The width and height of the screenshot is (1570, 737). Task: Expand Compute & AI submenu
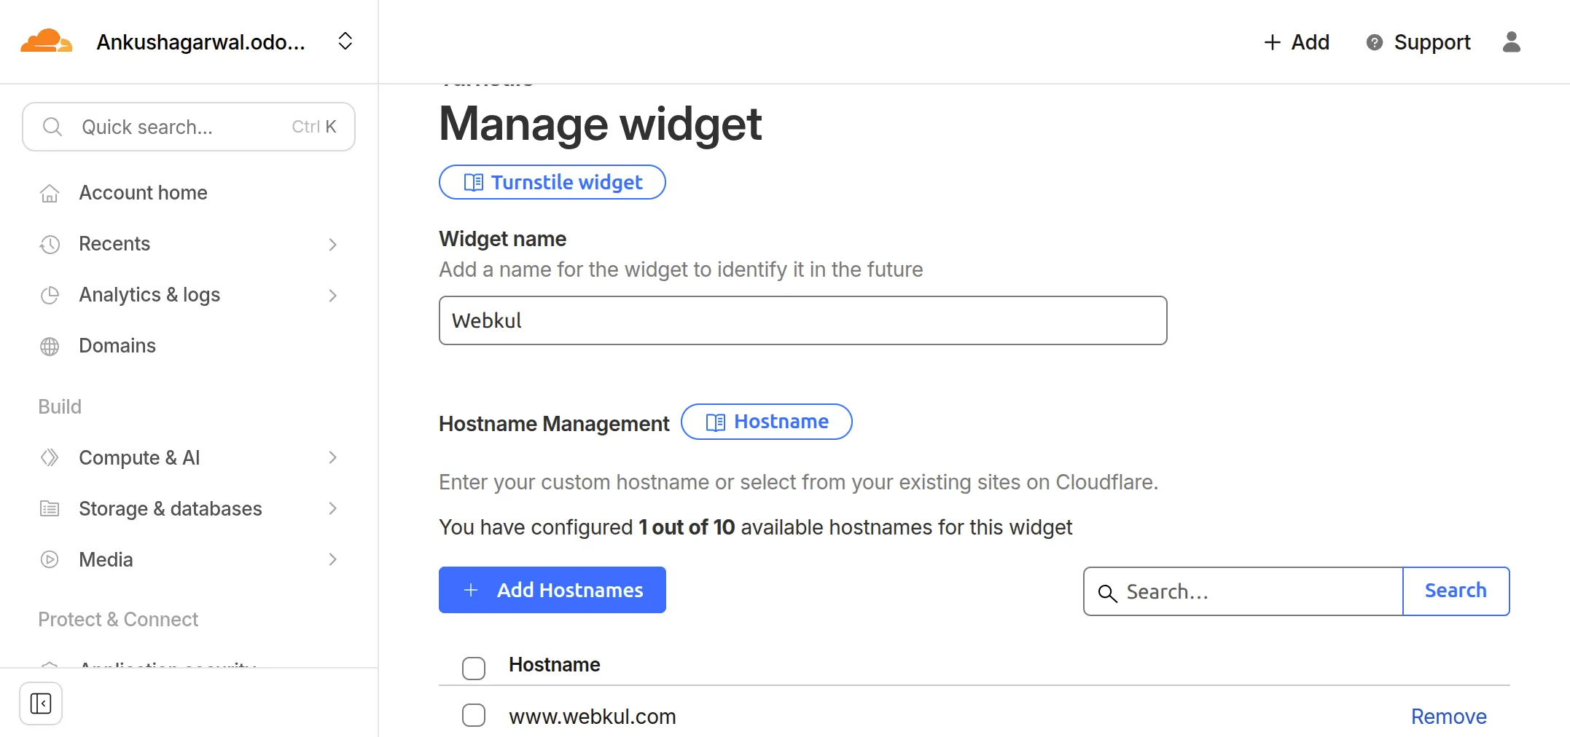332,458
